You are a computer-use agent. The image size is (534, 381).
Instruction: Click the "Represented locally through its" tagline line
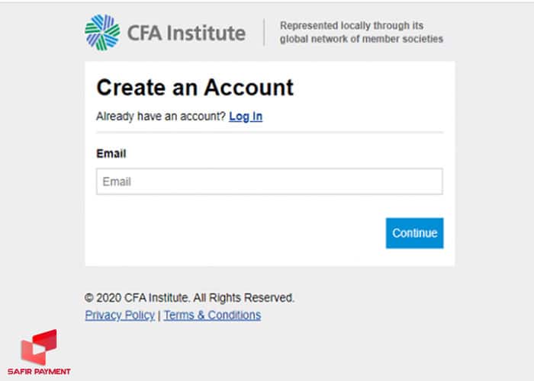coord(351,26)
